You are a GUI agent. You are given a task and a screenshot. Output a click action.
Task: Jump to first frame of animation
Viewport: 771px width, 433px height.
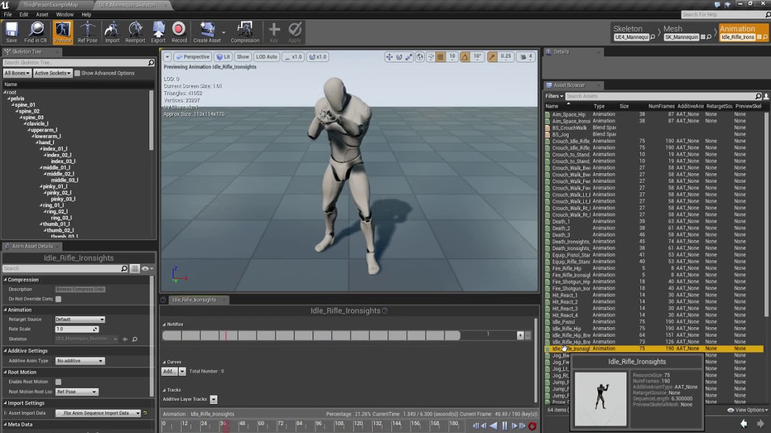click(x=475, y=426)
